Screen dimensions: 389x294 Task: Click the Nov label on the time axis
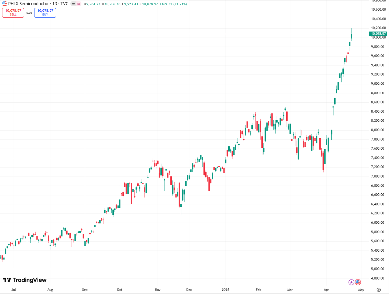click(158, 290)
